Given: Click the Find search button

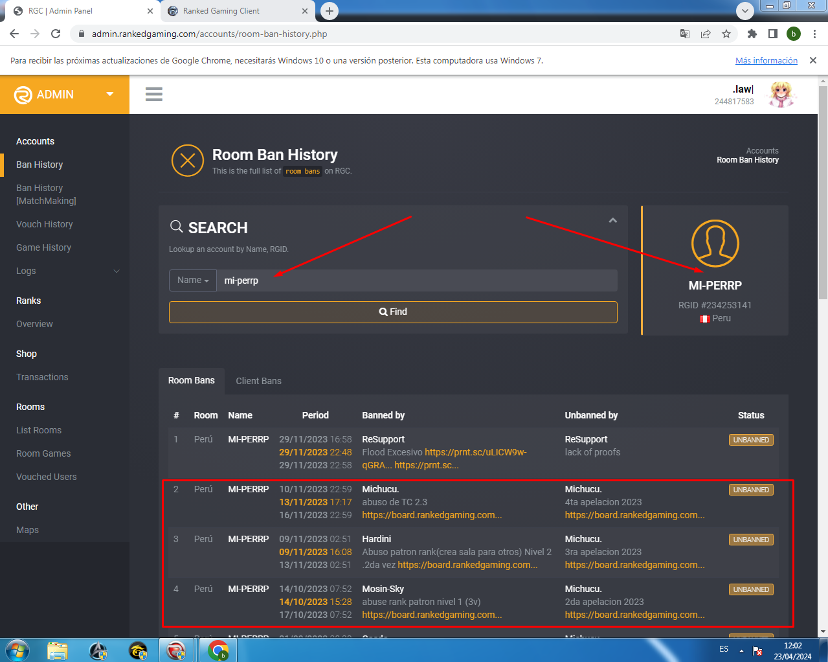Looking at the screenshot, I should (393, 312).
